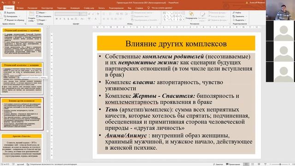Open the Section (Раздел) dropdown
Image resolution: width=295 pixels, height=166 pixels.
[x=41, y=20]
